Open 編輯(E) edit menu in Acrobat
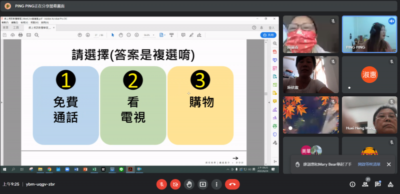The height and width of the screenshot is (194, 400). 14,22
